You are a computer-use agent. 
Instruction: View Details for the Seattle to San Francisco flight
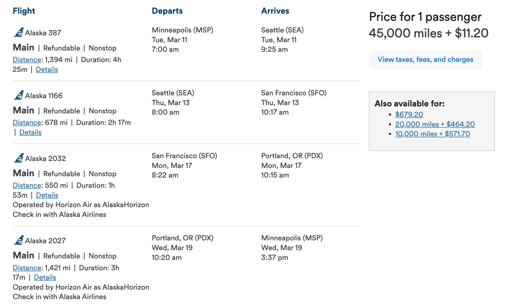(x=30, y=132)
